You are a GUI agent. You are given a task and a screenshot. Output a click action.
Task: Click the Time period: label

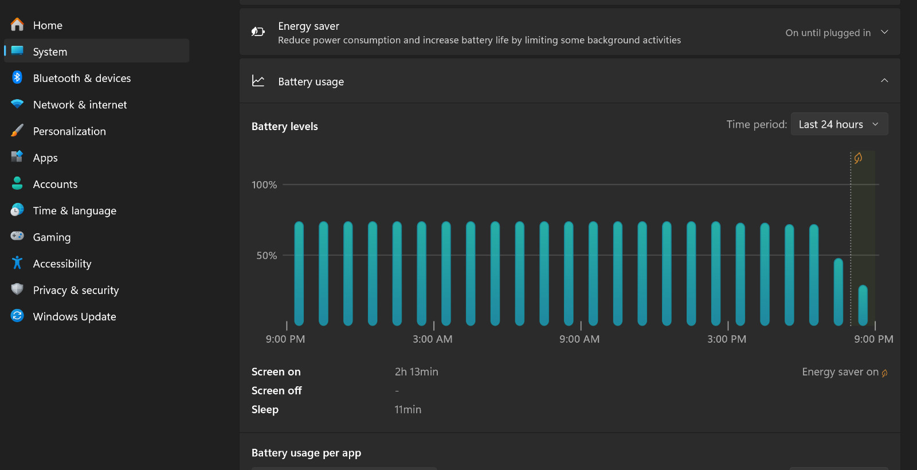(757, 124)
